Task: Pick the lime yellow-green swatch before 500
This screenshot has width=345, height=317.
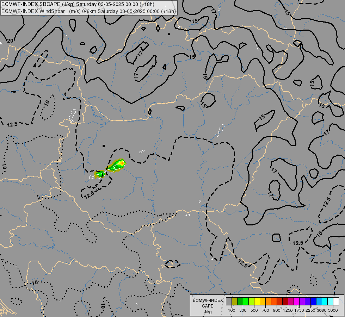Action: [x=252, y=301]
